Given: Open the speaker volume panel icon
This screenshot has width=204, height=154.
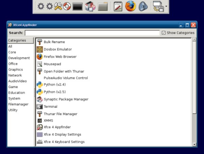Looking at the screenshot, I should [x=143, y=6].
